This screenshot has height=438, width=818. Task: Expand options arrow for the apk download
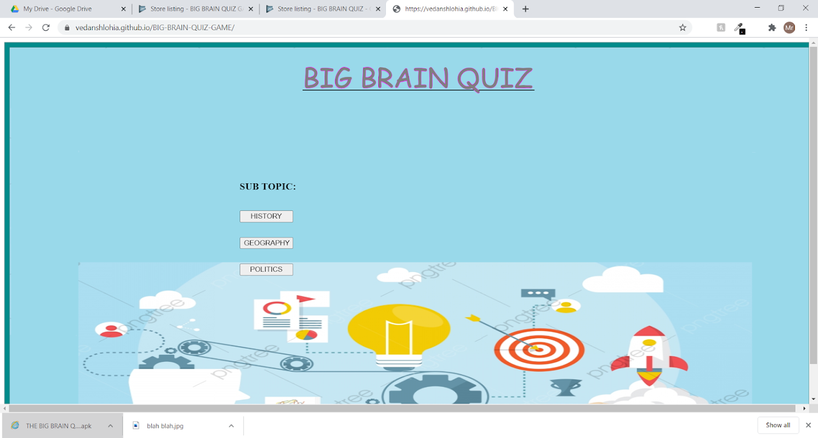pos(110,425)
